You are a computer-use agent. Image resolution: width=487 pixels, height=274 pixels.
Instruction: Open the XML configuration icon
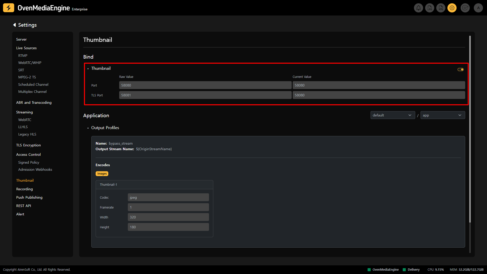[x=441, y=8]
